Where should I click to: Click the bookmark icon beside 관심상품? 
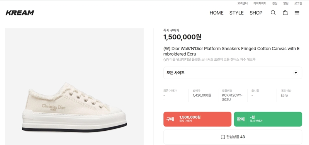[x=223, y=137]
